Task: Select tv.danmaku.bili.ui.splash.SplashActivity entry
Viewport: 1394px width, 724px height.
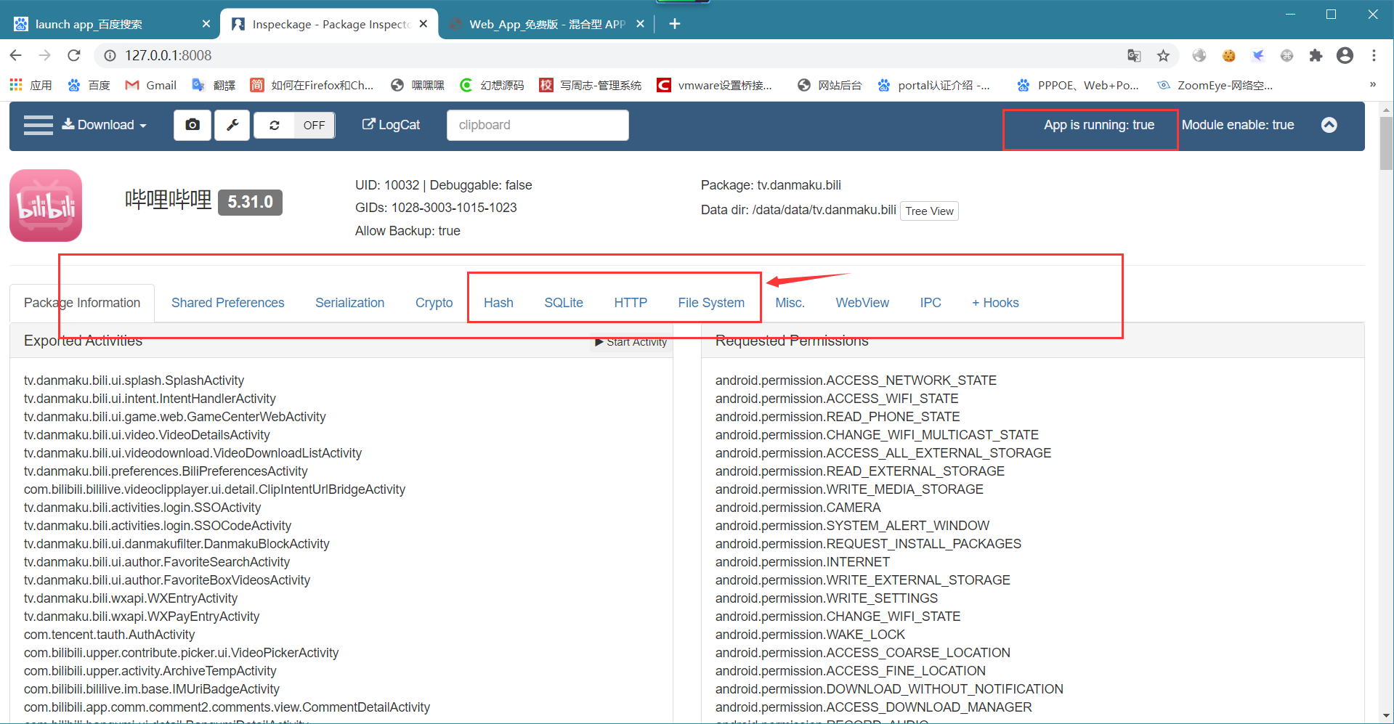Action: 134,381
